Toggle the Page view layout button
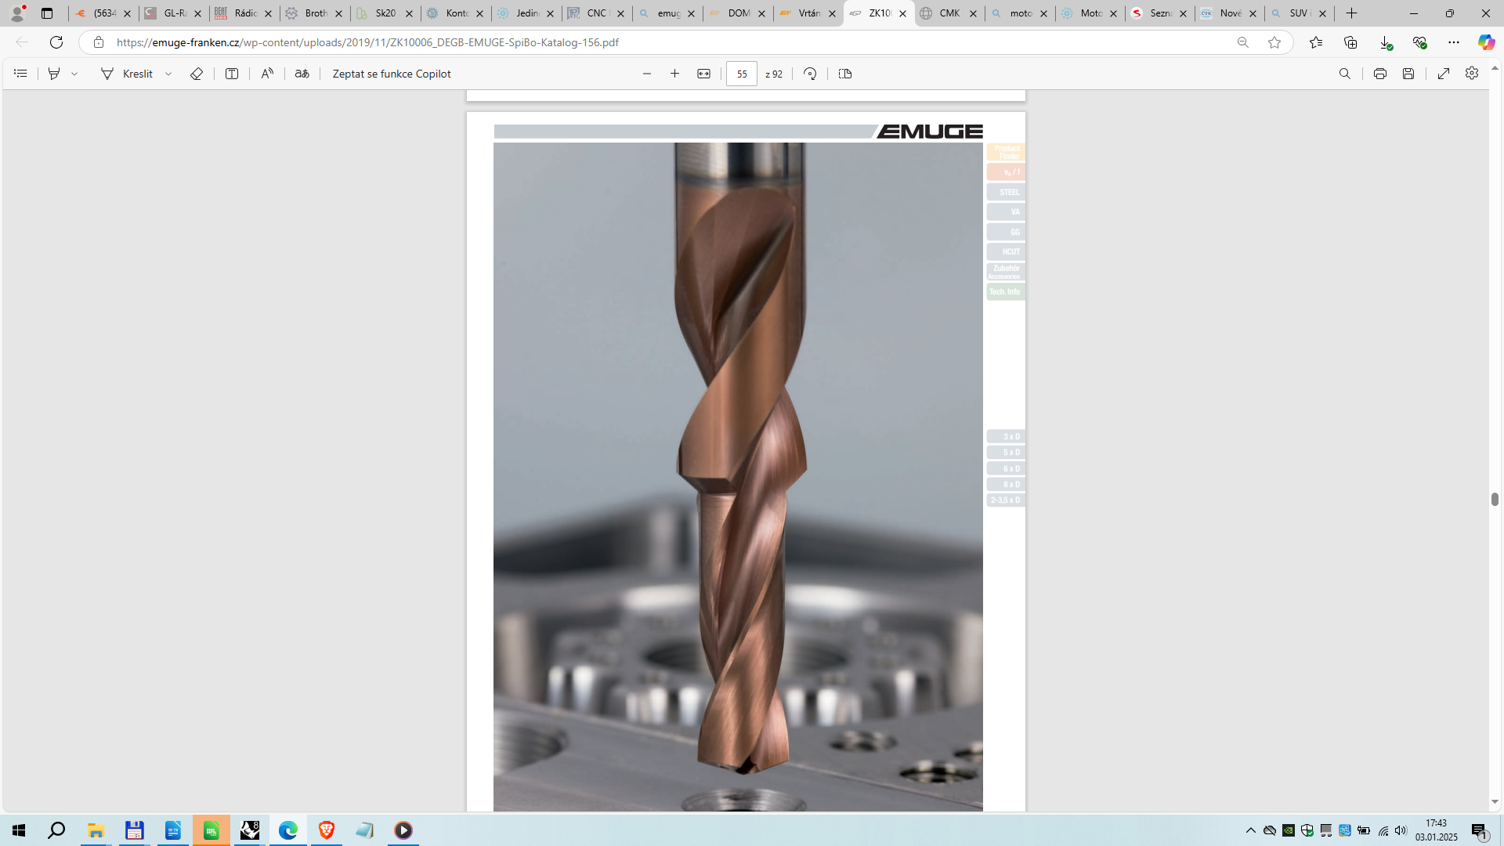The image size is (1504, 846). tap(844, 74)
